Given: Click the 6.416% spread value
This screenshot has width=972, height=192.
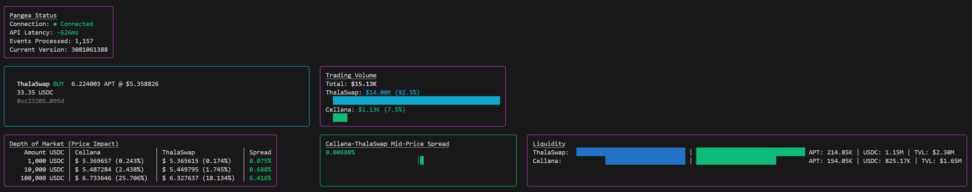Looking at the screenshot, I should (x=260, y=178).
